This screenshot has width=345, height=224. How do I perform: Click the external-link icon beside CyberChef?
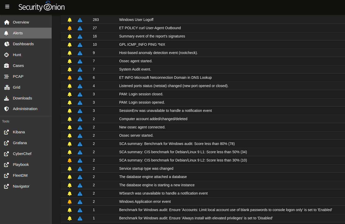pyautogui.click(x=6, y=154)
